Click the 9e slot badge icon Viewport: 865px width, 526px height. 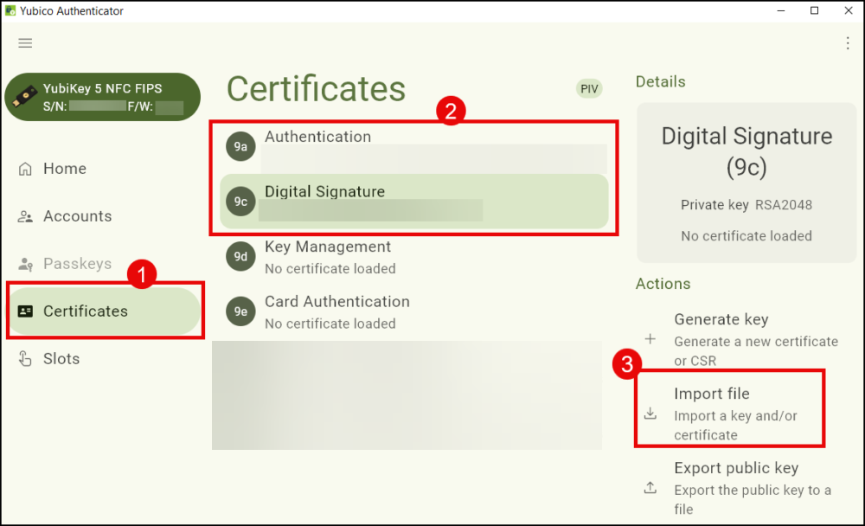(241, 311)
